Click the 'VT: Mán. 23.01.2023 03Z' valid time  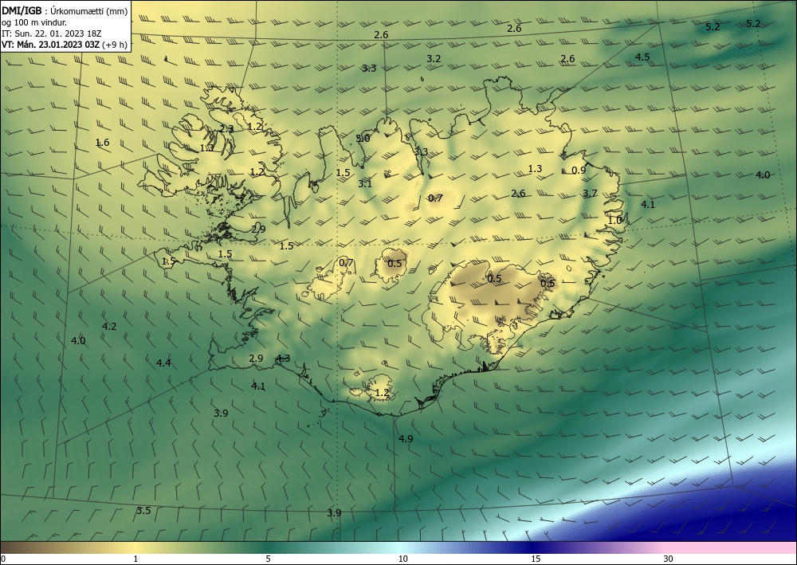tap(51, 45)
